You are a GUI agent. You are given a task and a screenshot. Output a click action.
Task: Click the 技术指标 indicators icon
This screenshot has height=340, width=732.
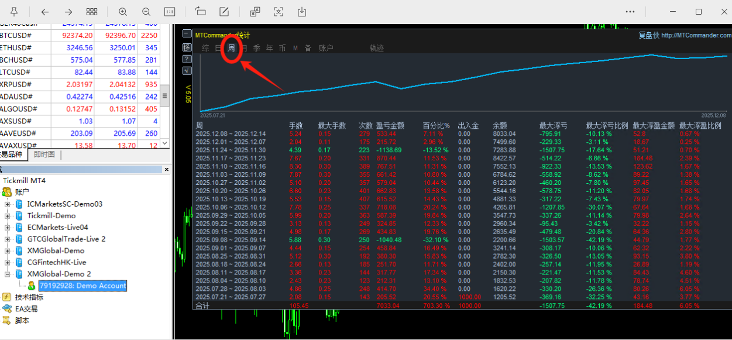[7, 297]
